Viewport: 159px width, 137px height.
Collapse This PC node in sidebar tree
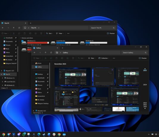point(1,74)
